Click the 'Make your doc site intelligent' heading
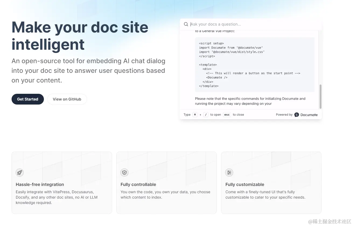 pos(80,35)
